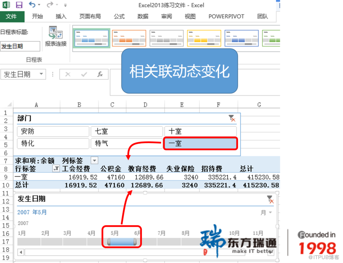Select column A header
The image size is (343, 263).
(37, 105)
